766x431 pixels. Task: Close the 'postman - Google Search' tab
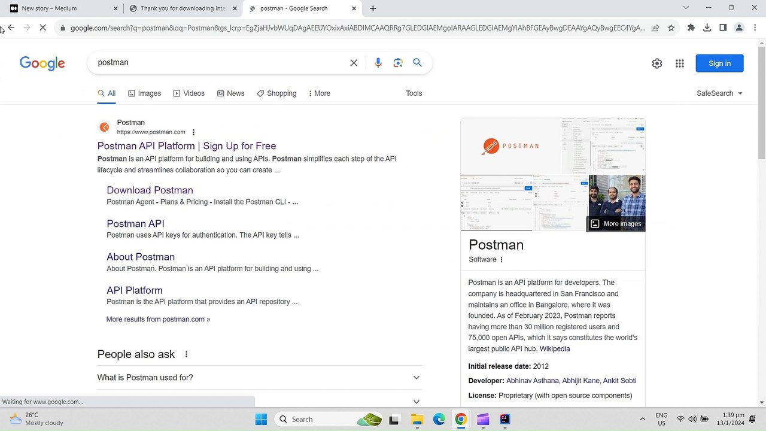[x=354, y=8]
